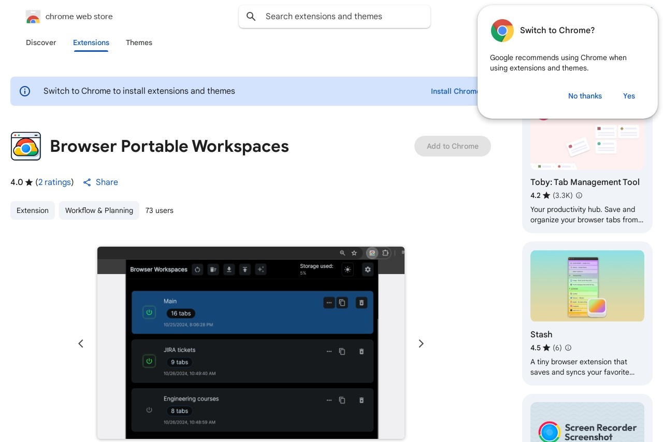Click the Main workspace trash icon

362,303
